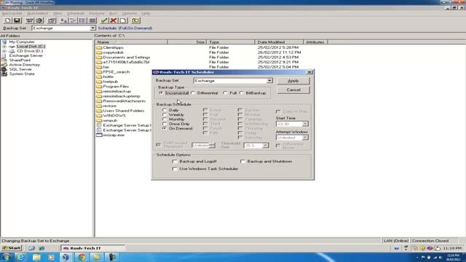The height and width of the screenshot is (262, 466).
Task: Expand the Local Disk (C:) tree node
Action: 4,47
